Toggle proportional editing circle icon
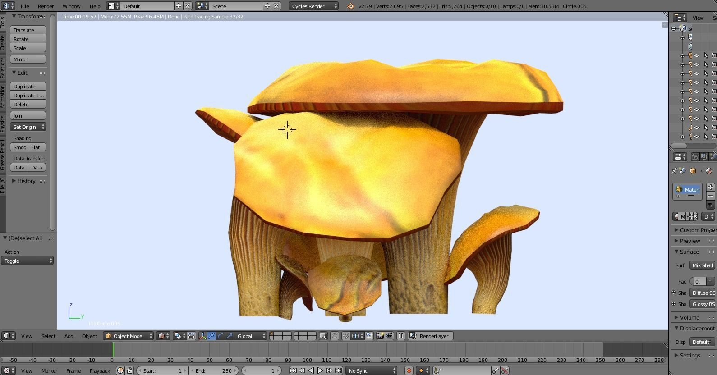Viewport: 717px width, 375px height. coord(335,336)
